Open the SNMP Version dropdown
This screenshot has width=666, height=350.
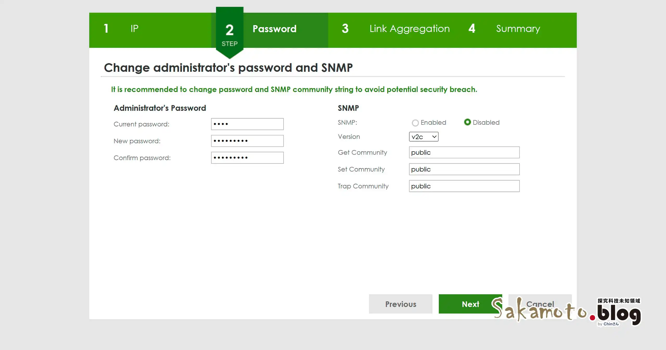(424, 137)
